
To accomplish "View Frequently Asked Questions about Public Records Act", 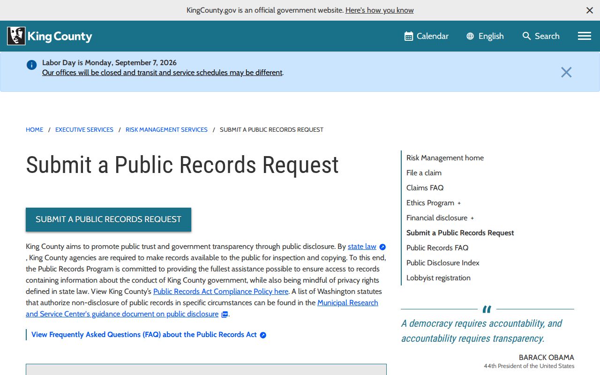I will click(x=144, y=335).
